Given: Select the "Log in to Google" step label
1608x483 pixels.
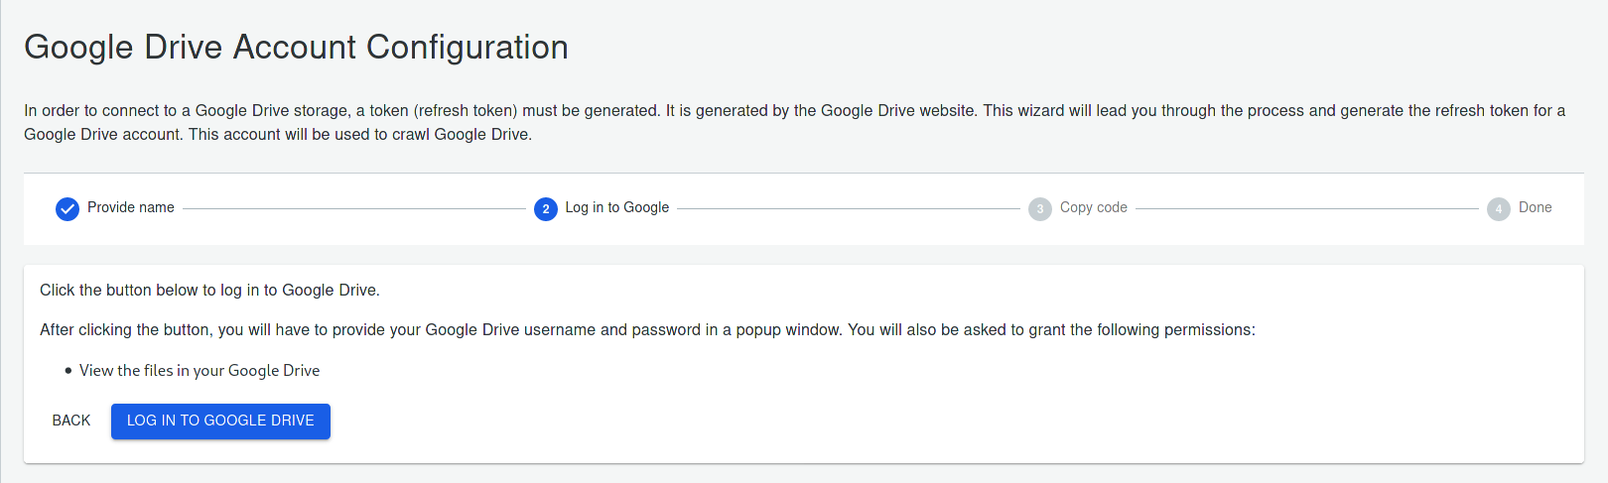Looking at the screenshot, I should [617, 207].
